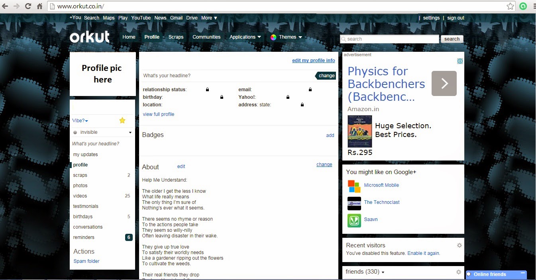Click lock icon beside birthday
Screen dimensions: 536x280
coord(222,97)
